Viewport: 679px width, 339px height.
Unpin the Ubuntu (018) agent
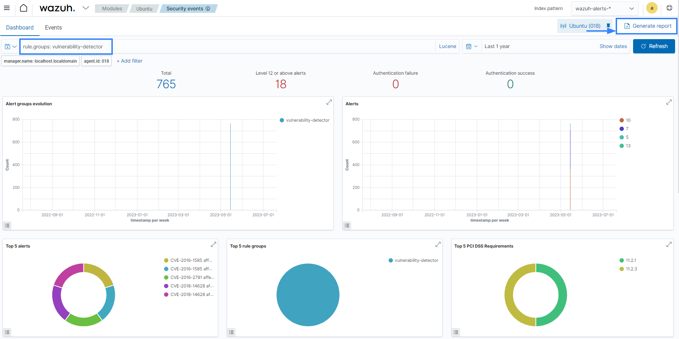tap(608, 26)
